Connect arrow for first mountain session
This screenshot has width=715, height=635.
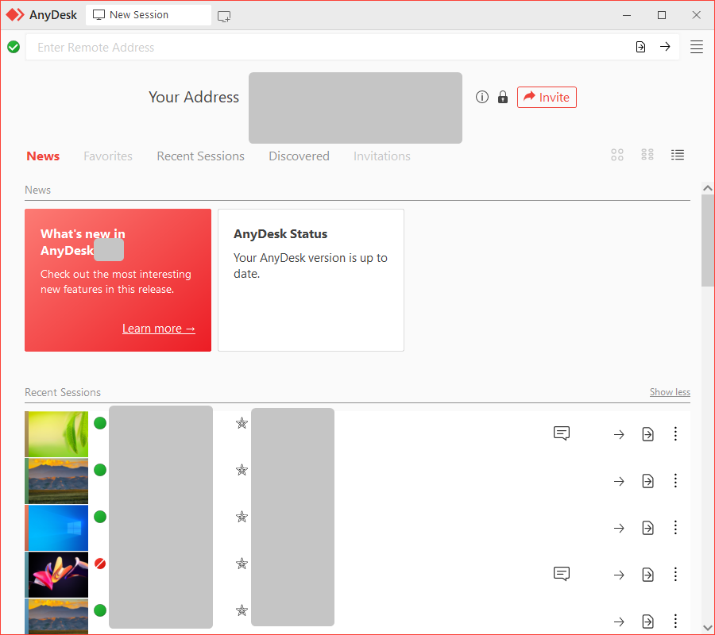[619, 482]
